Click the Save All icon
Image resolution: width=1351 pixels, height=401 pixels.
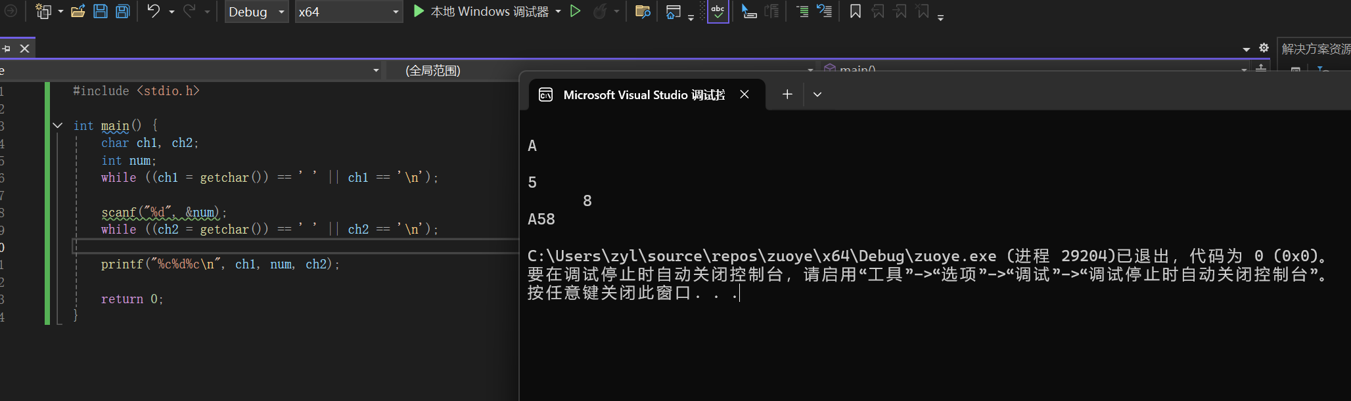[x=123, y=11]
